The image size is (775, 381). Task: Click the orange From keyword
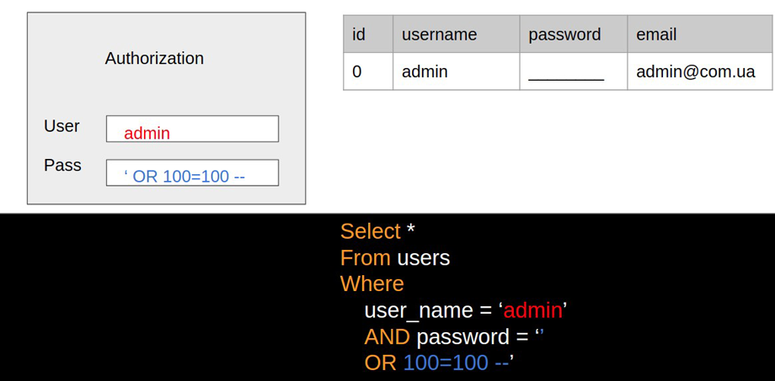365,257
